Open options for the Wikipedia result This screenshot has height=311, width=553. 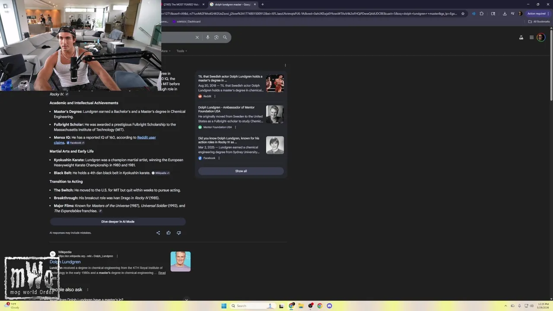[x=117, y=256]
